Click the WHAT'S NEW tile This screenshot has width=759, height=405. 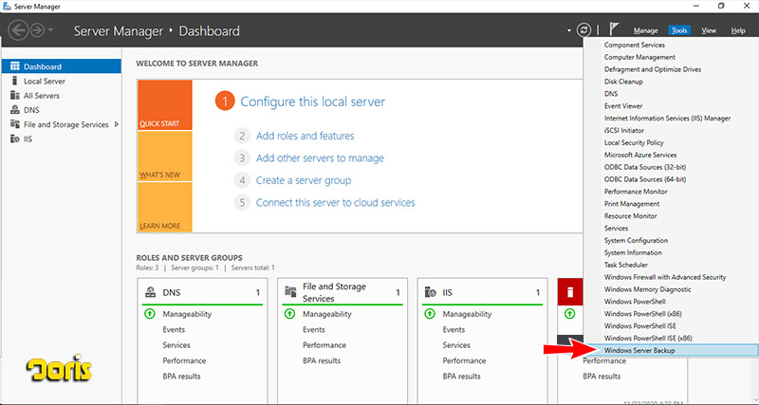coord(165,156)
